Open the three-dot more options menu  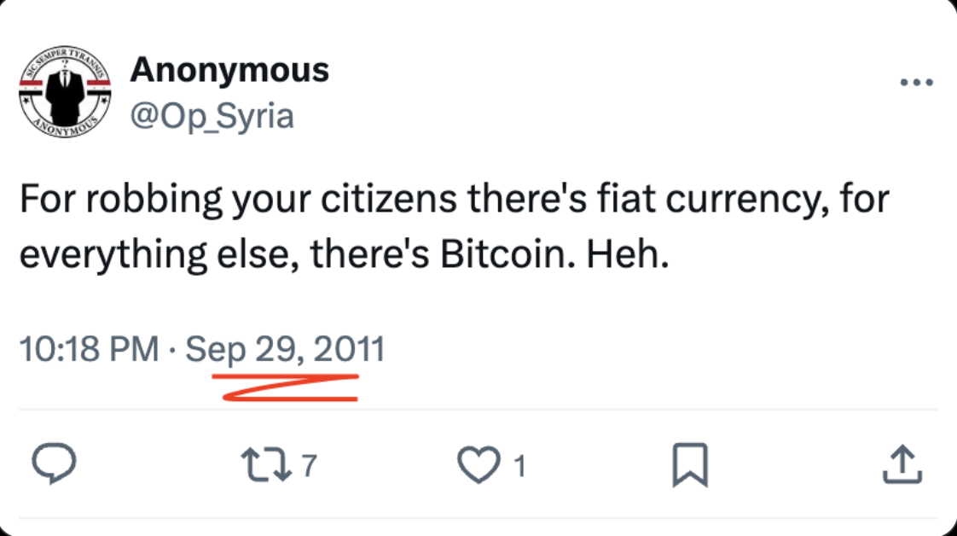pos(917,83)
